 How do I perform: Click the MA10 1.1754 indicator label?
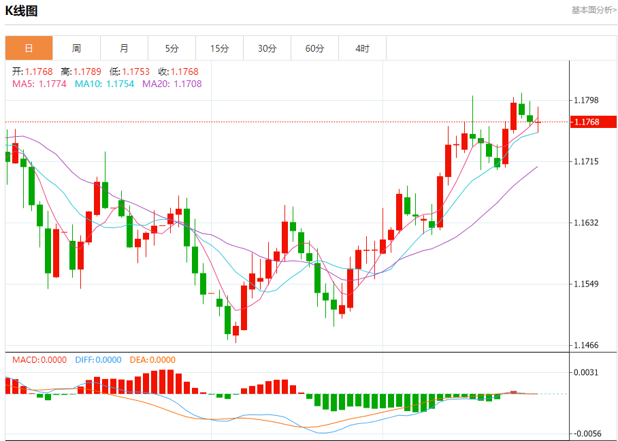pyautogui.click(x=105, y=84)
